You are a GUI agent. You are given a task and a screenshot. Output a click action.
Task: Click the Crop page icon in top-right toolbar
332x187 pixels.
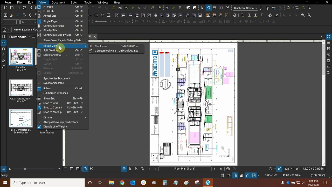297,8
